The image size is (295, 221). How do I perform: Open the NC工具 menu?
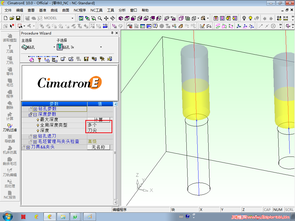click(x=97, y=10)
